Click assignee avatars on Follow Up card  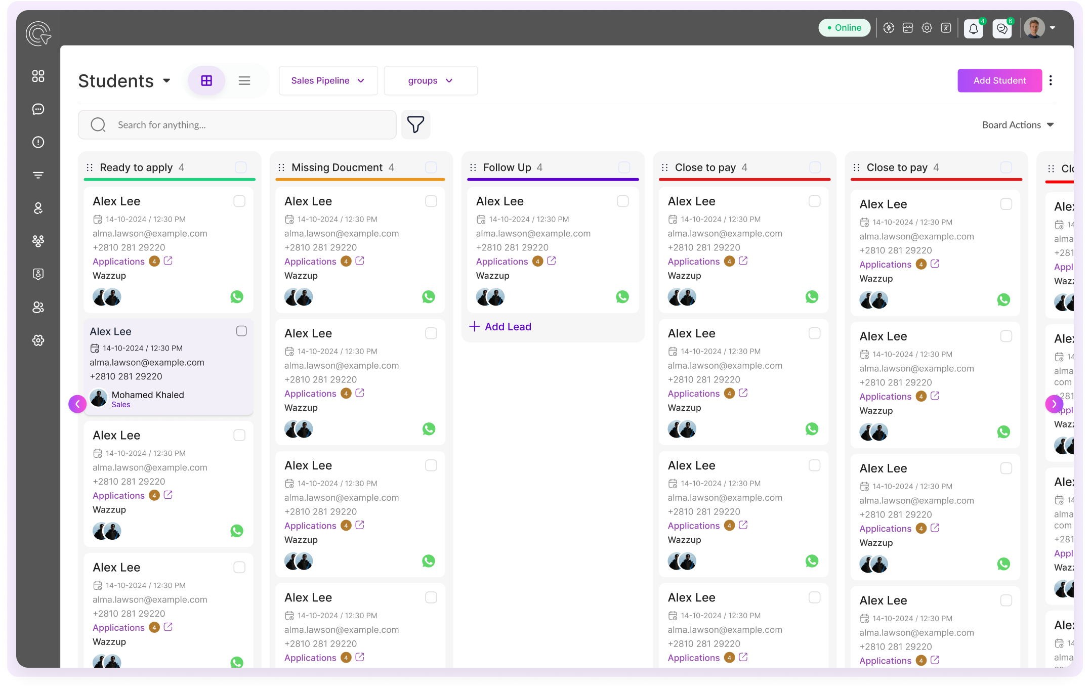pos(490,297)
